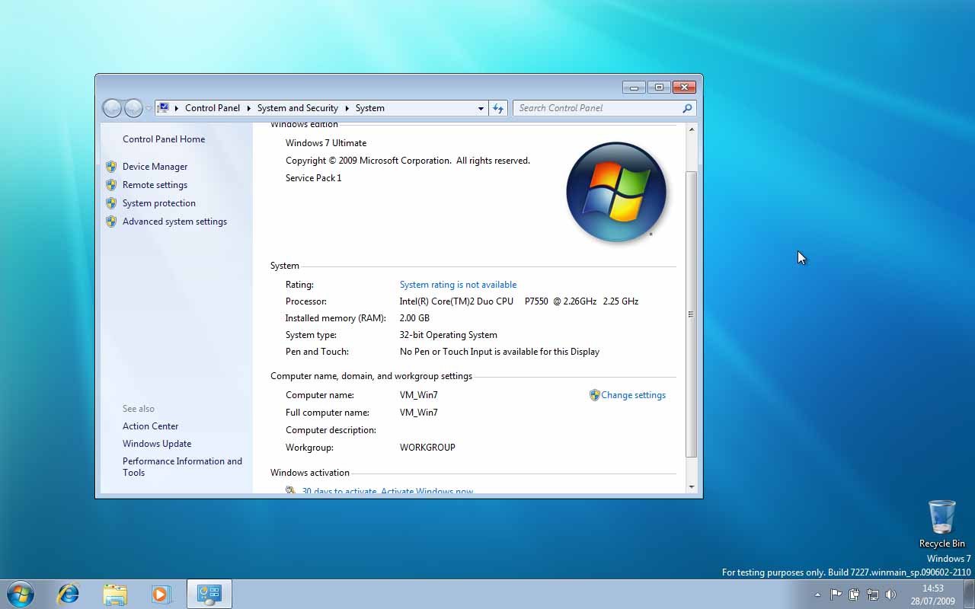The image size is (975, 609).
Task: Open System rating is not available link
Action: coord(458,285)
